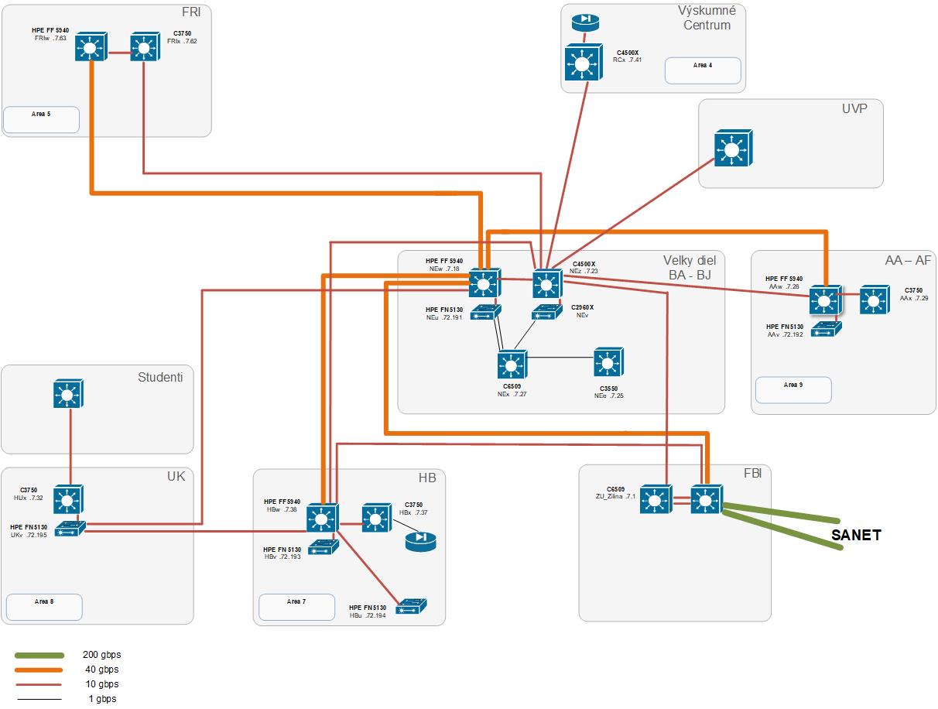Screen dimensions: 938x709
Task: Select the HBx .7.37 C3750 switch icon
Action: [x=377, y=517]
